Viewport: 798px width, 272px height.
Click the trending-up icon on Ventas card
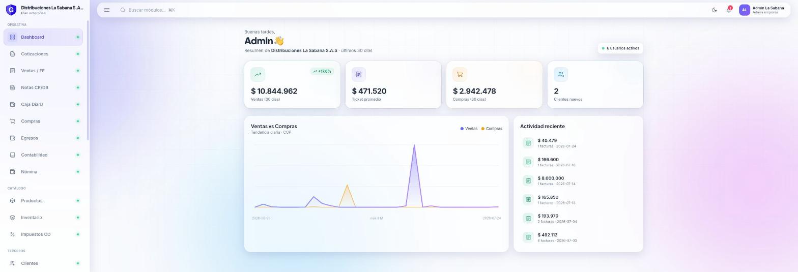(258, 74)
